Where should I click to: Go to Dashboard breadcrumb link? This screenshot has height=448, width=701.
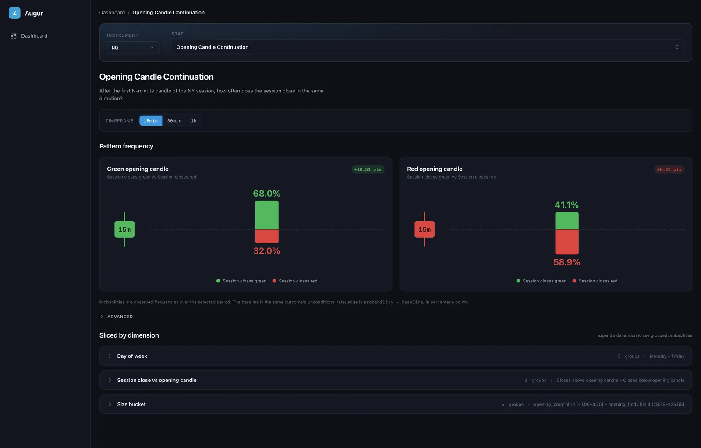(112, 13)
